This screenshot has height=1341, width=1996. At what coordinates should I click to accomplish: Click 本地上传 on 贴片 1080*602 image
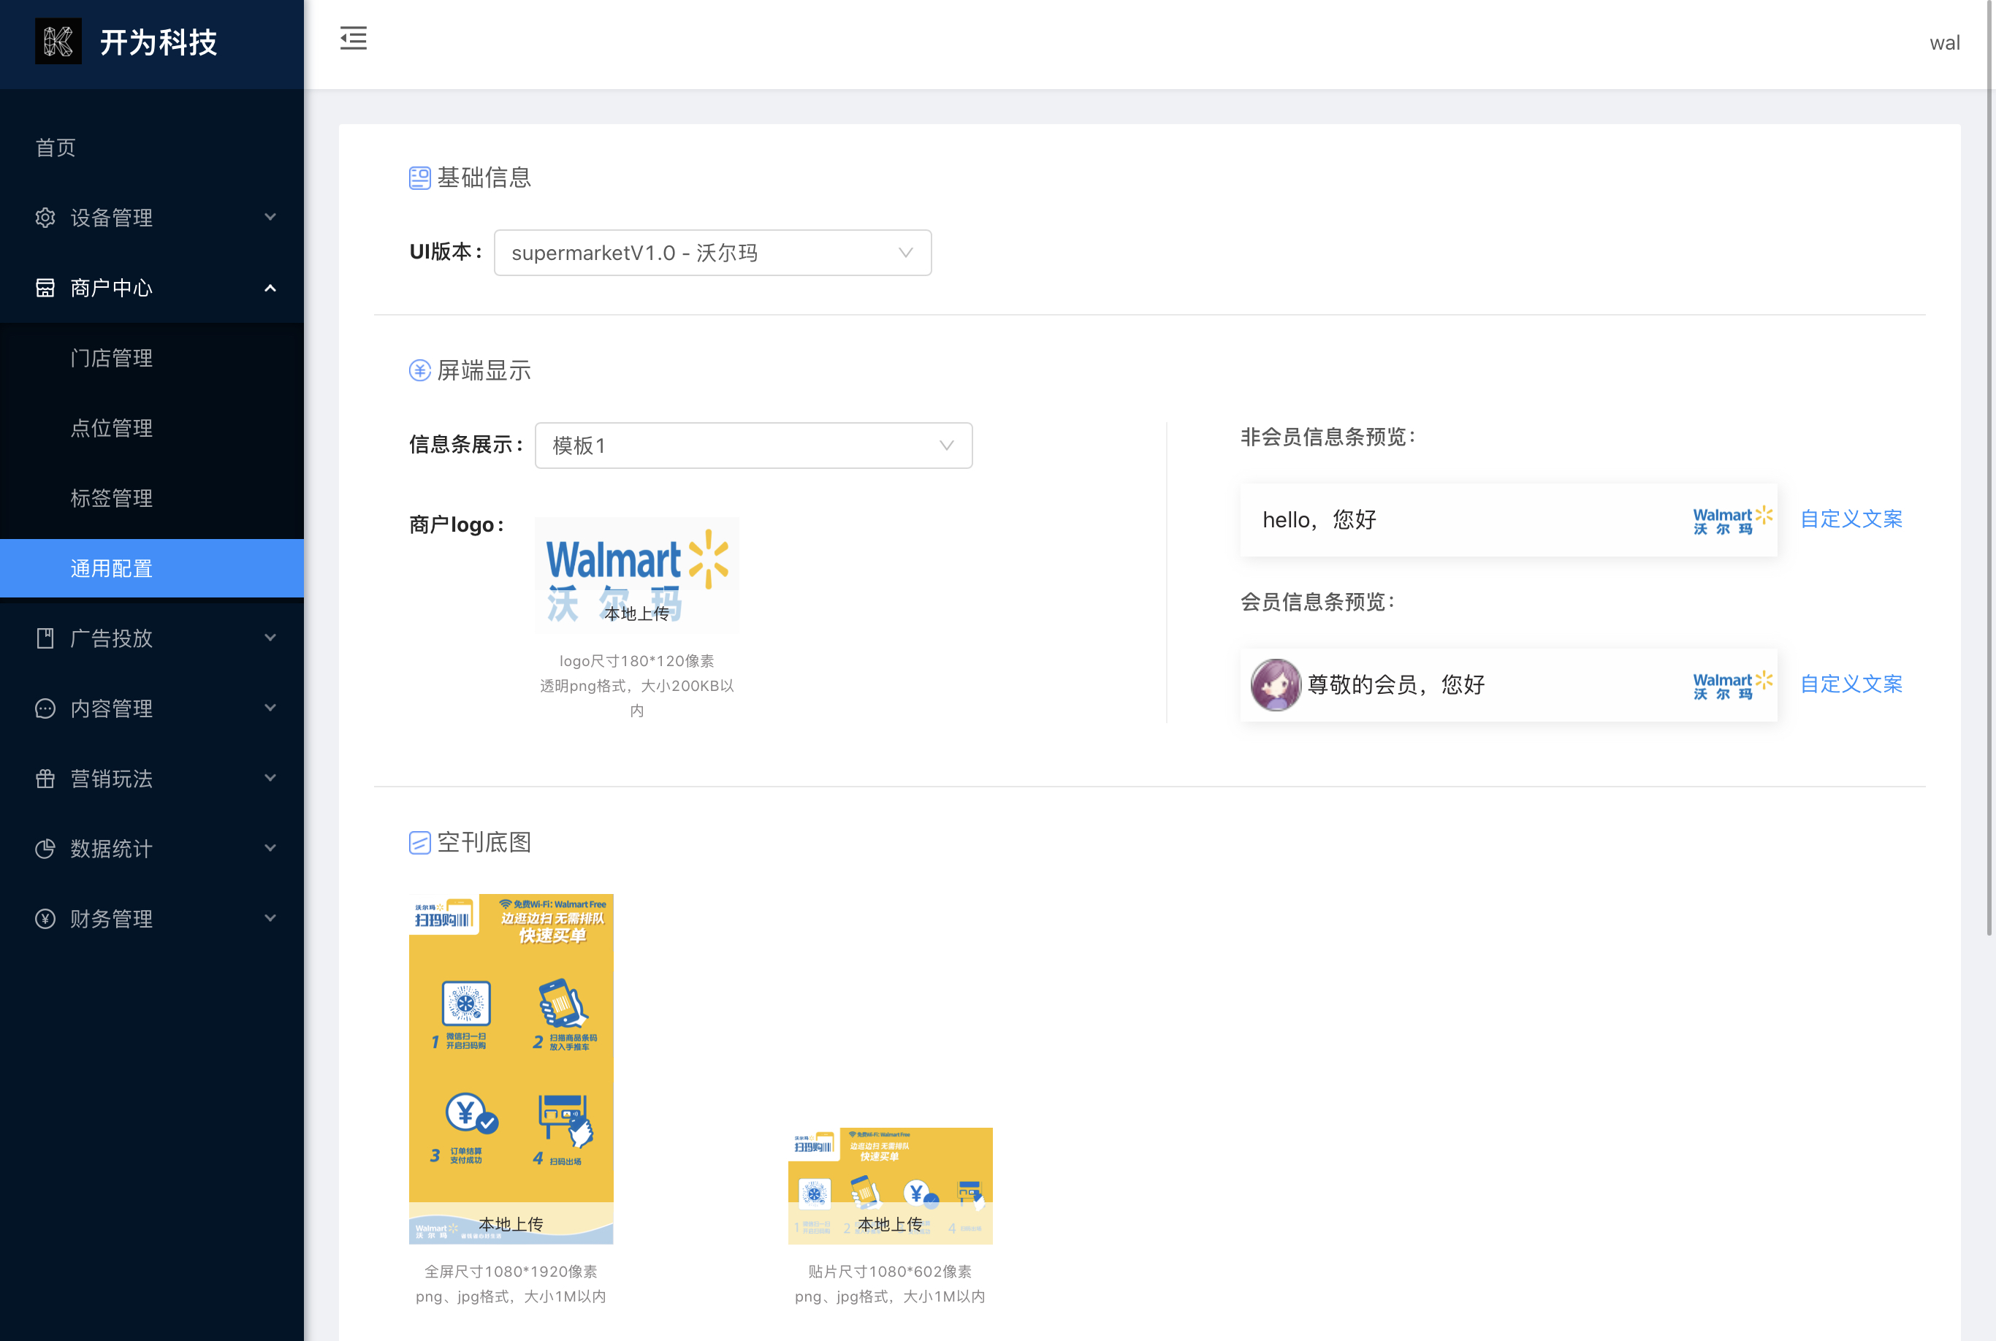pos(890,1225)
